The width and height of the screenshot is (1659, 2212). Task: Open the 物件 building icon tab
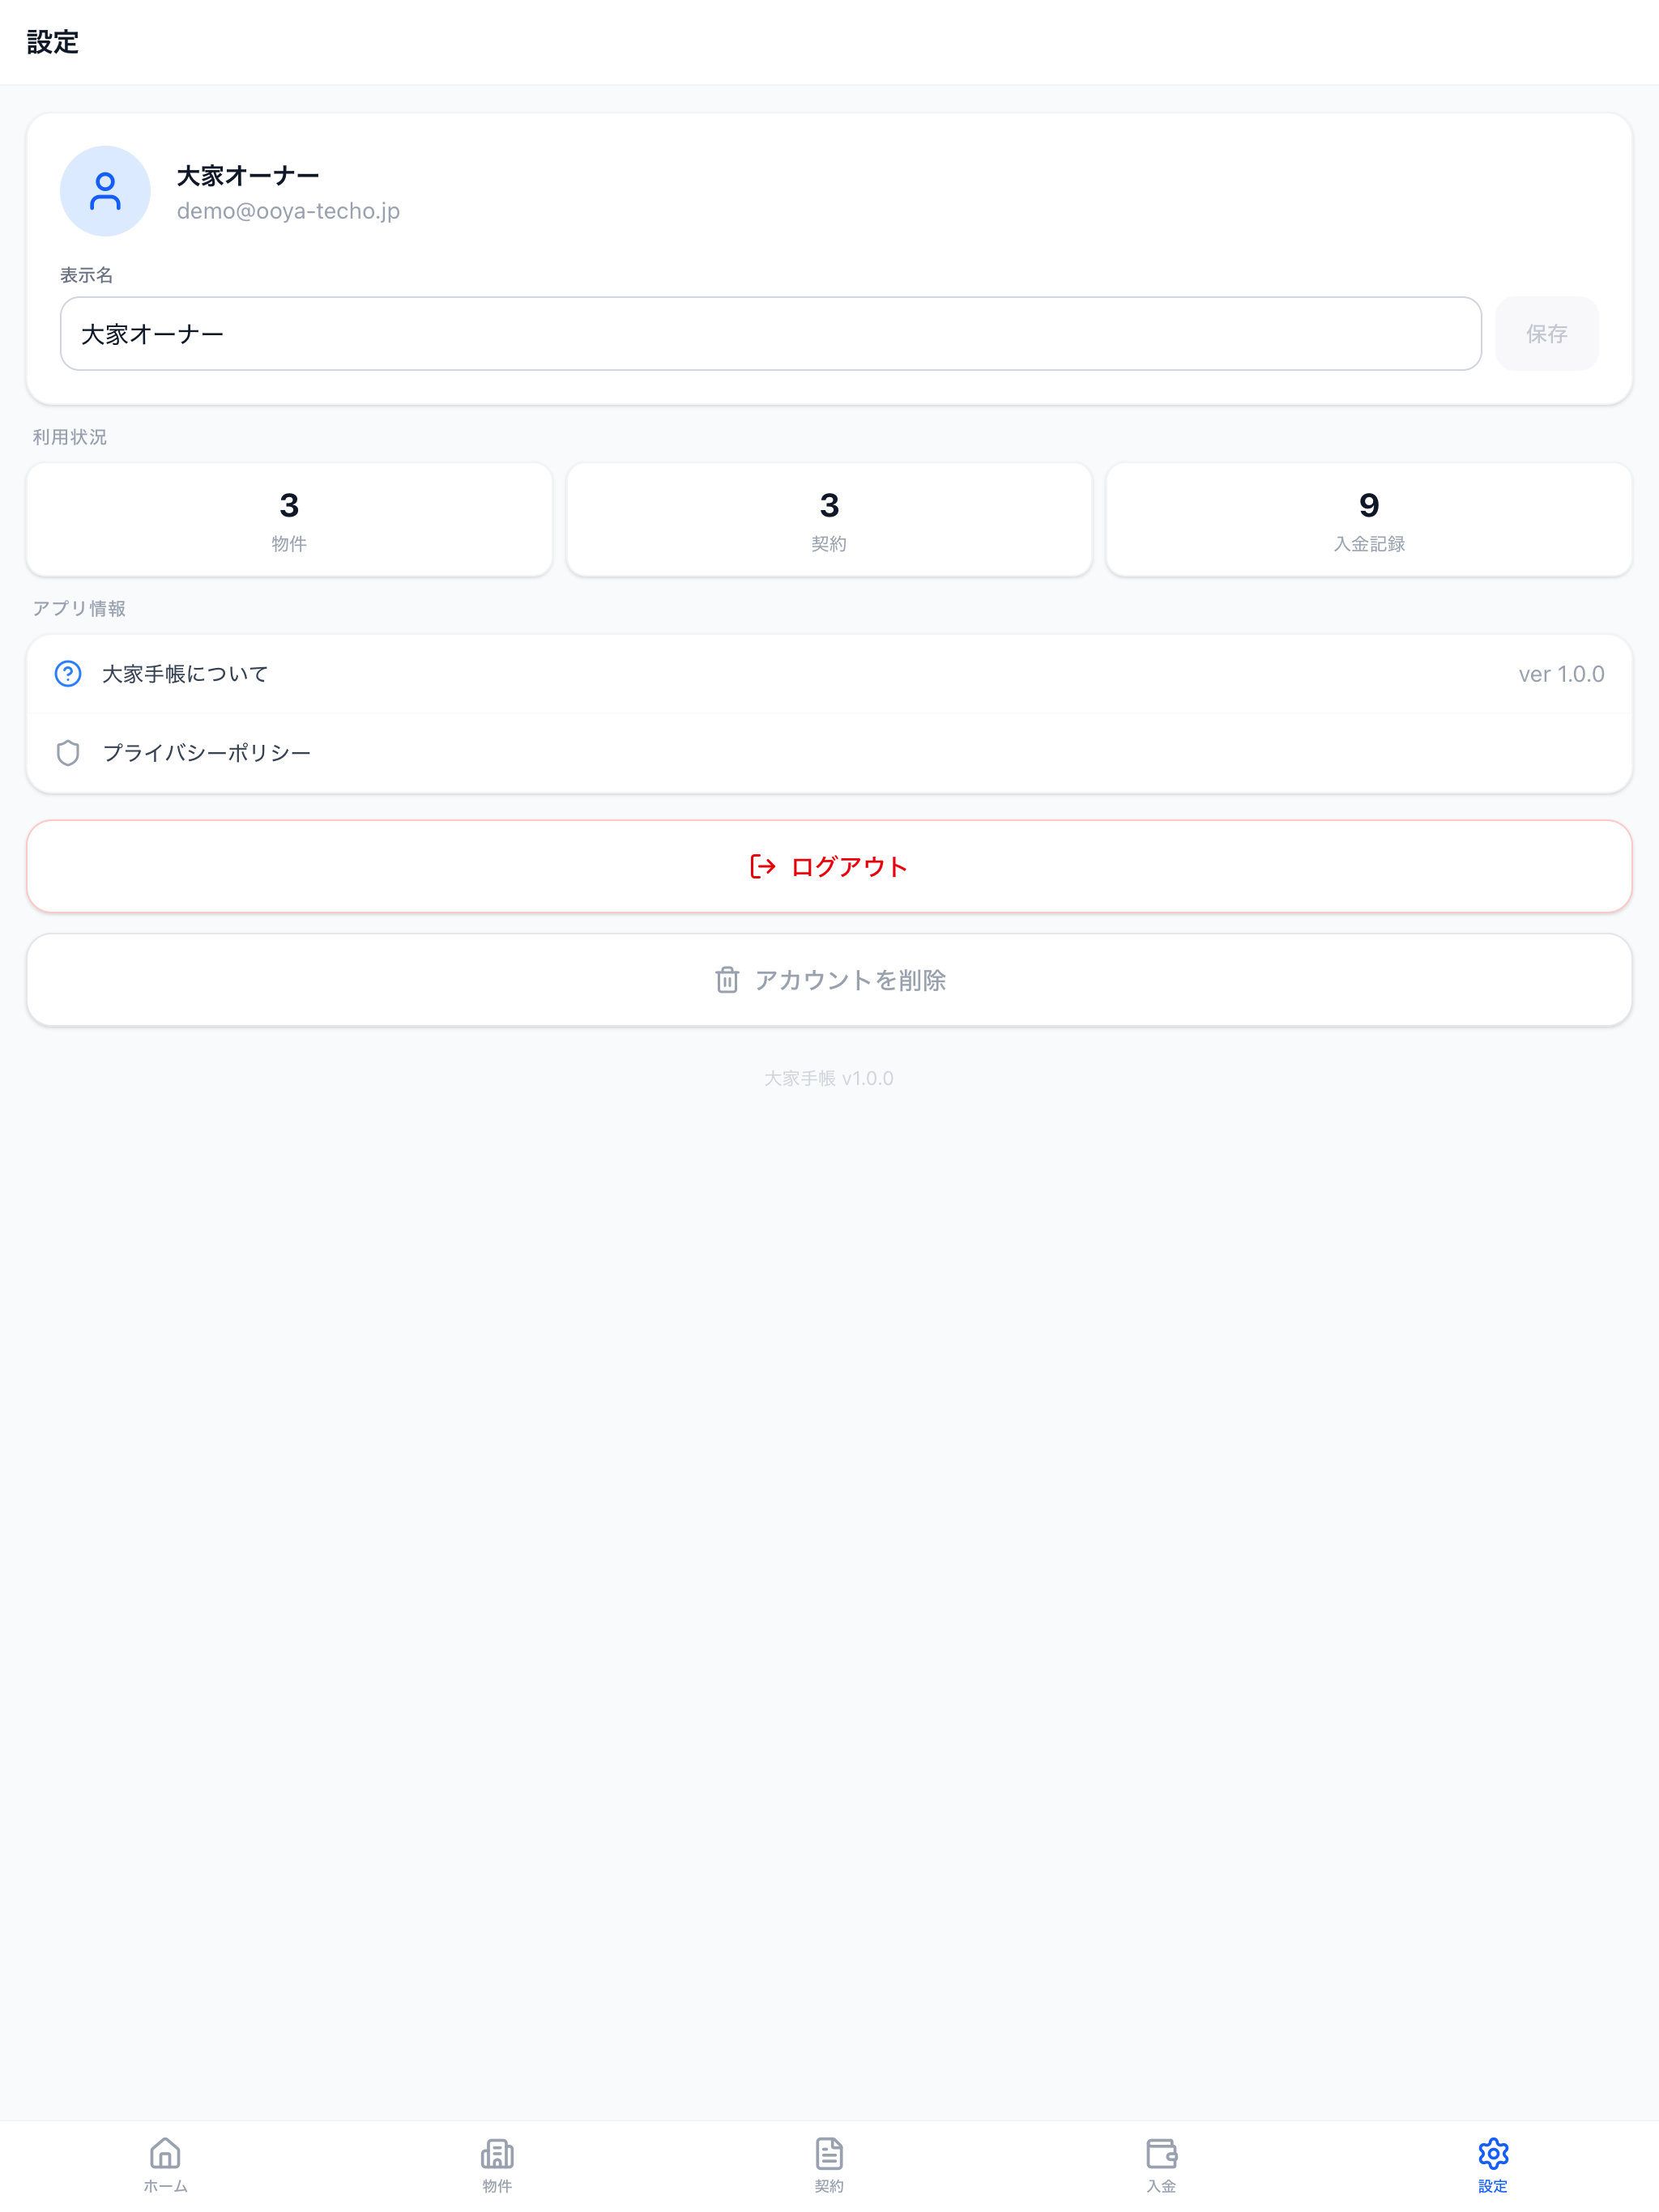tap(497, 2165)
